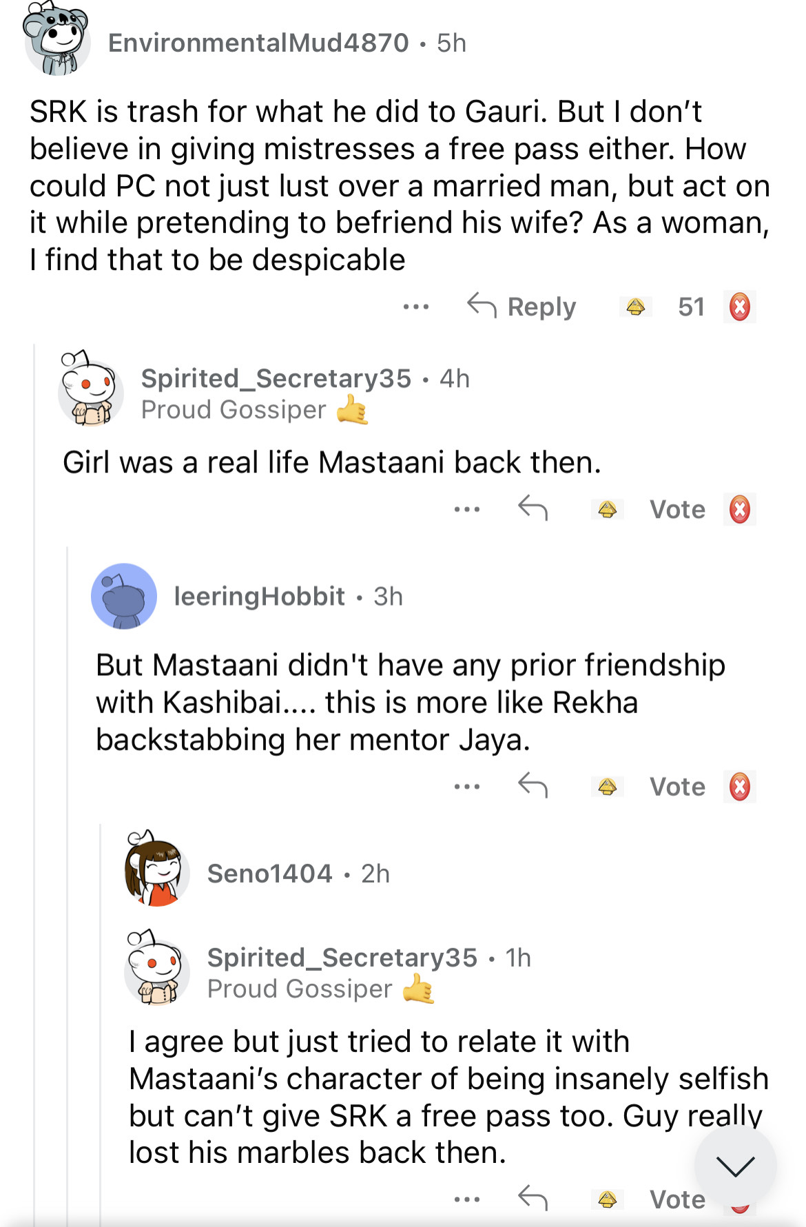The height and width of the screenshot is (1227, 806).
Task: Open more options on EnvironmentalMud4870's comment
Action: click(416, 307)
